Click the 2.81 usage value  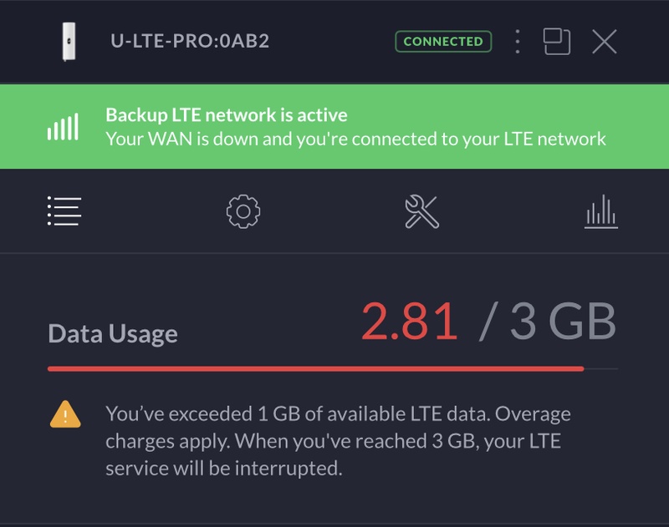coord(410,322)
